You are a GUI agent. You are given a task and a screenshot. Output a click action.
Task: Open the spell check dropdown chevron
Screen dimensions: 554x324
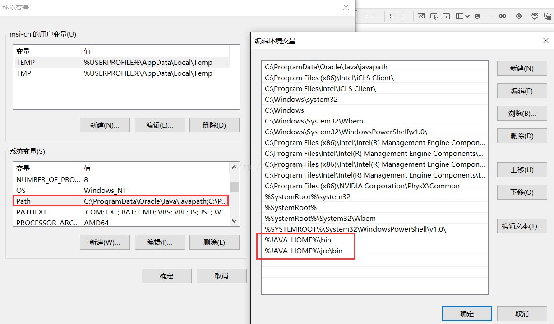pyautogui.click(x=534, y=19)
